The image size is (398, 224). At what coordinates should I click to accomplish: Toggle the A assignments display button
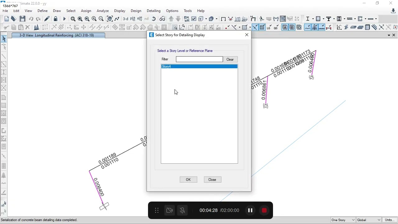click(x=285, y=27)
